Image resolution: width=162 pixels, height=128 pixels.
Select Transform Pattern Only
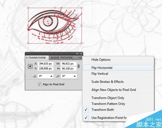pyautogui.click(x=118, y=104)
